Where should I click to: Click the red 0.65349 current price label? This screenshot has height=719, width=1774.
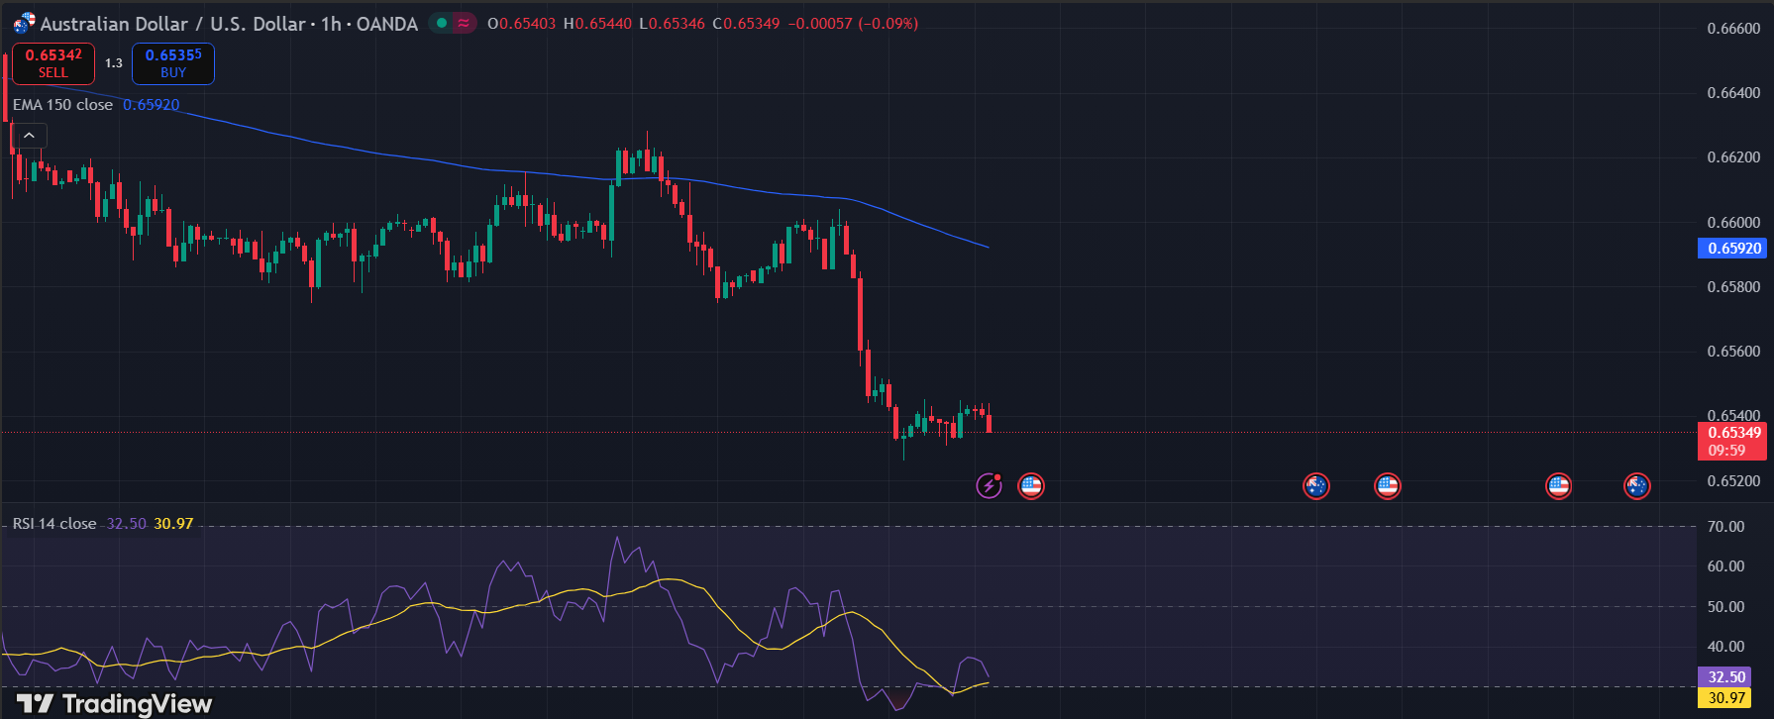click(x=1732, y=433)
